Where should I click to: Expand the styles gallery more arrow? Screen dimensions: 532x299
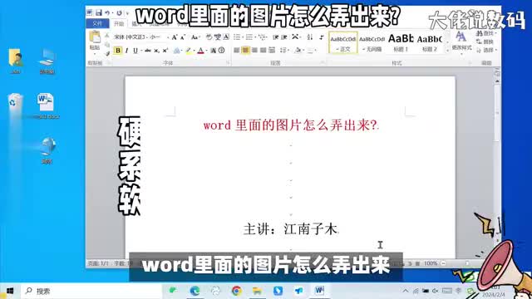click(x=447, y=51)
